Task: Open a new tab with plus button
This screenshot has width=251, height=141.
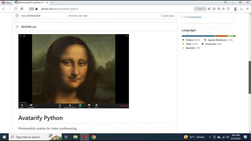Action: (52, 3)
